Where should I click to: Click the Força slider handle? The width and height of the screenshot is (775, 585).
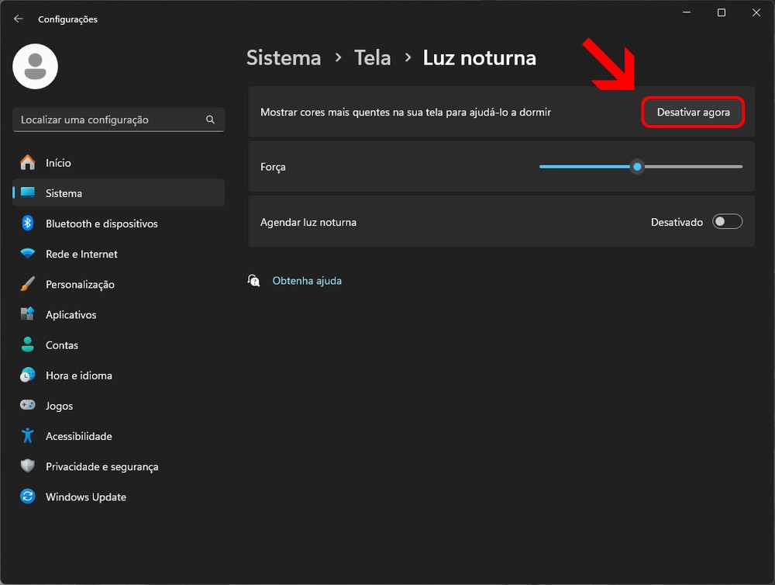click(x=637, y=167)
